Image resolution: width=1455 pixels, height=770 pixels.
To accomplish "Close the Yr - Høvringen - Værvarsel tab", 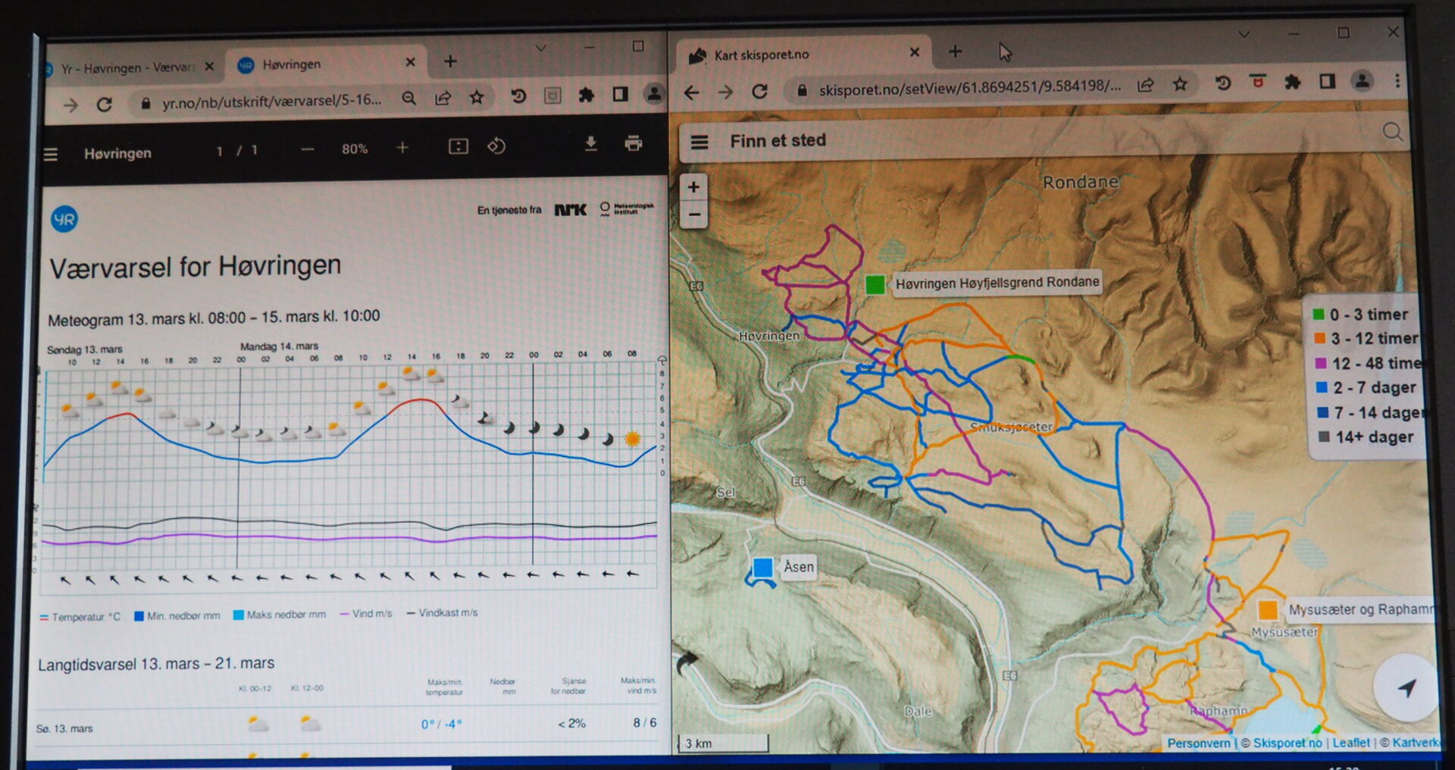I will pos(210,67).
